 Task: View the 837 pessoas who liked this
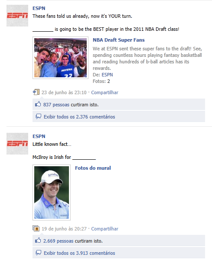pyautogui.click(x=56, y=105)
